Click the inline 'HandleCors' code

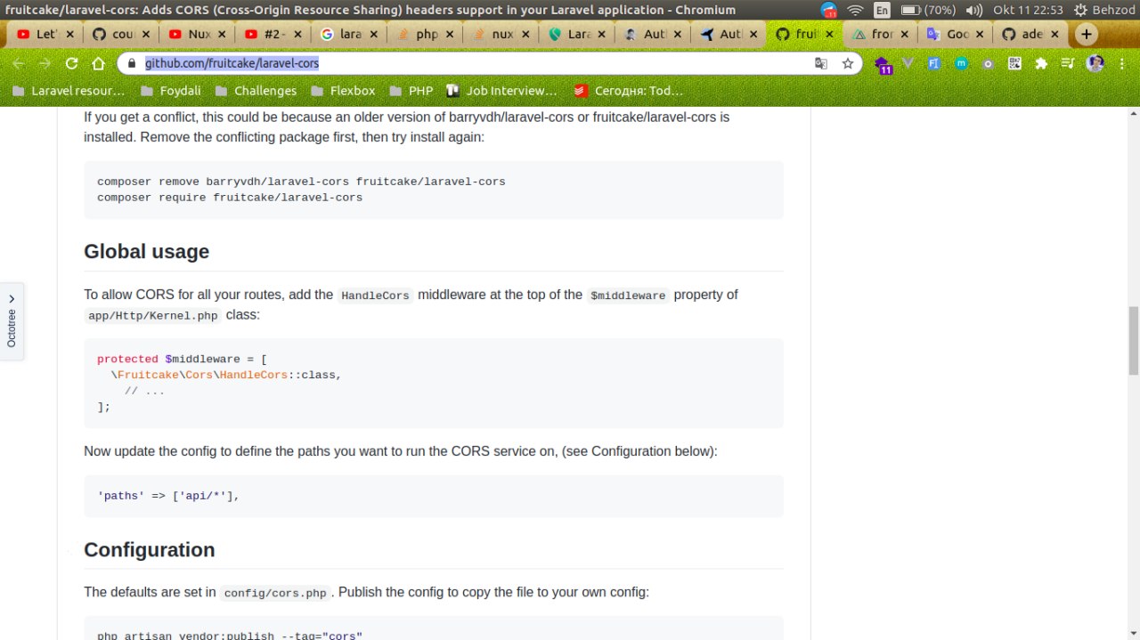375,296
